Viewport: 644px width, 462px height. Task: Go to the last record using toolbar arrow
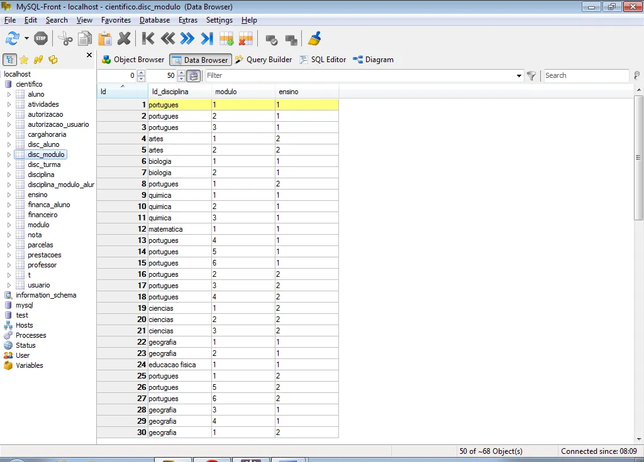[207, 38]
